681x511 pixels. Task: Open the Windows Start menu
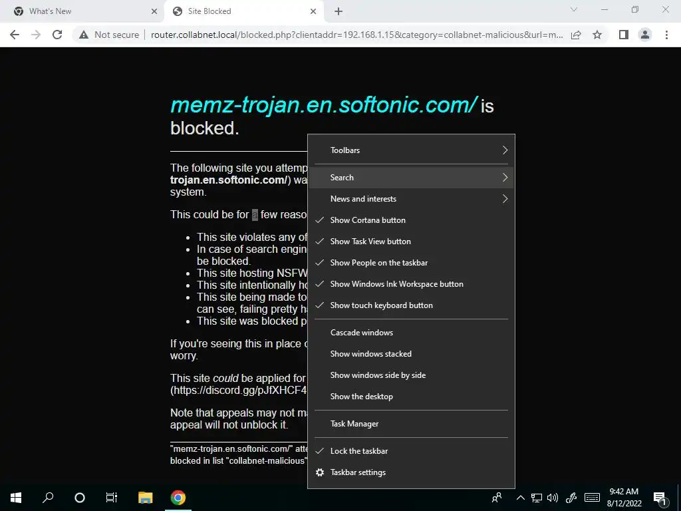coord(16,498)
